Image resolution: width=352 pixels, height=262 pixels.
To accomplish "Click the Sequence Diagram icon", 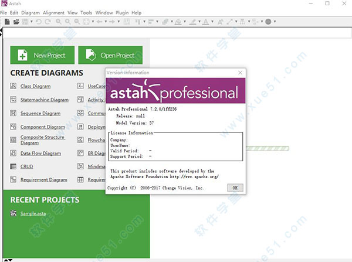I will point(14,113).
